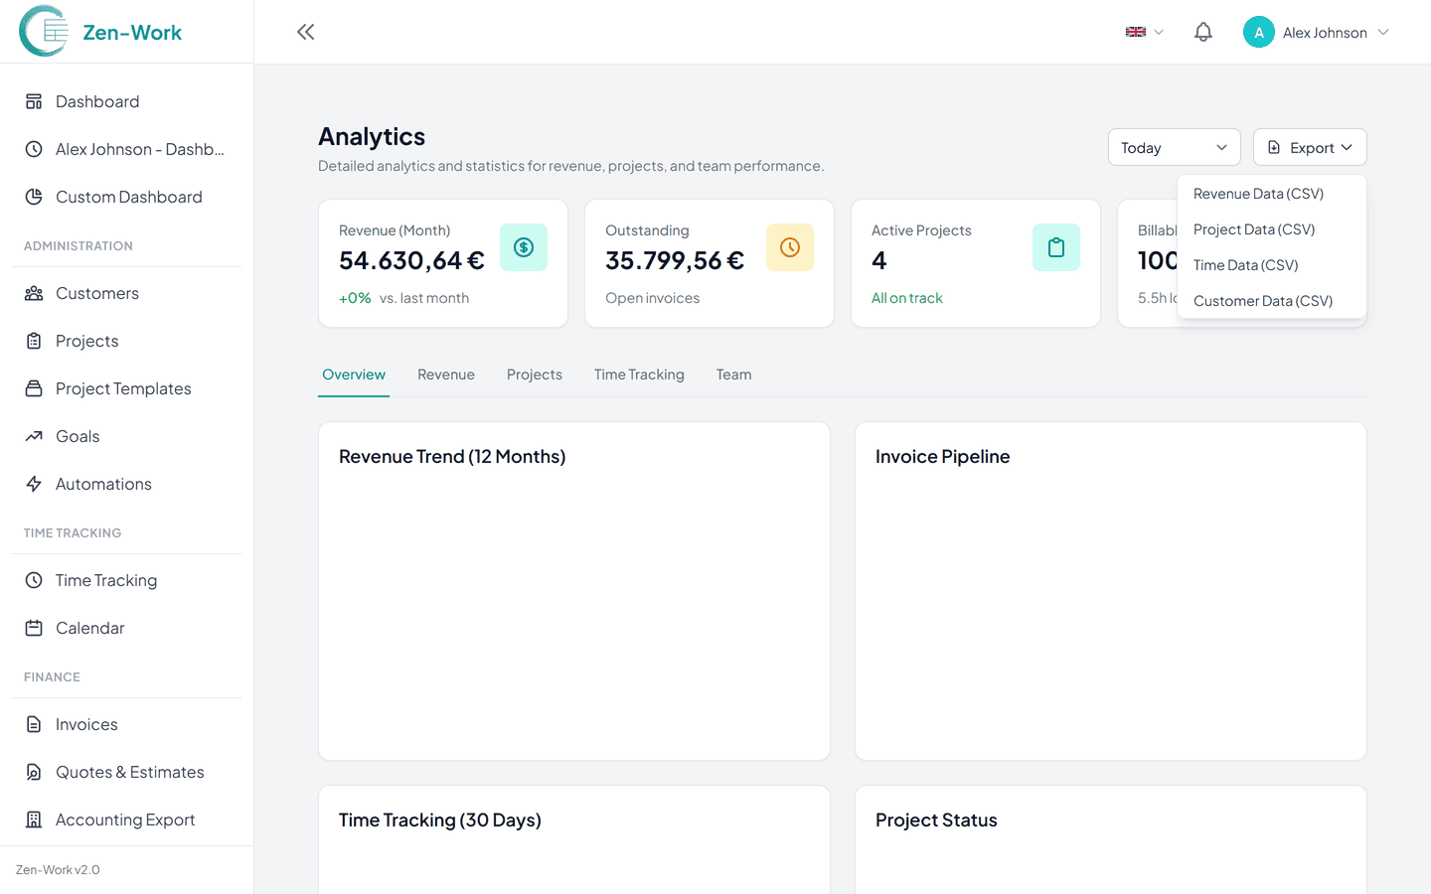Click the Export button
This screenshot has width=1431, height=894.
click(x=1310, y=146)
